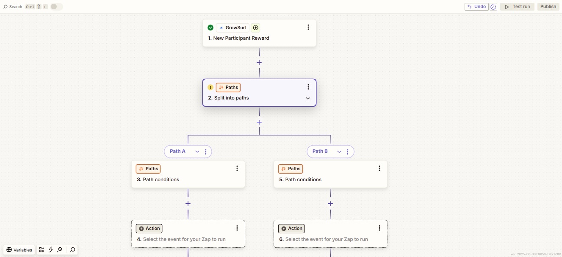562x257 pixels.
Task: Open three-dot menu on step 3 Path conditions
Action: 237,169
